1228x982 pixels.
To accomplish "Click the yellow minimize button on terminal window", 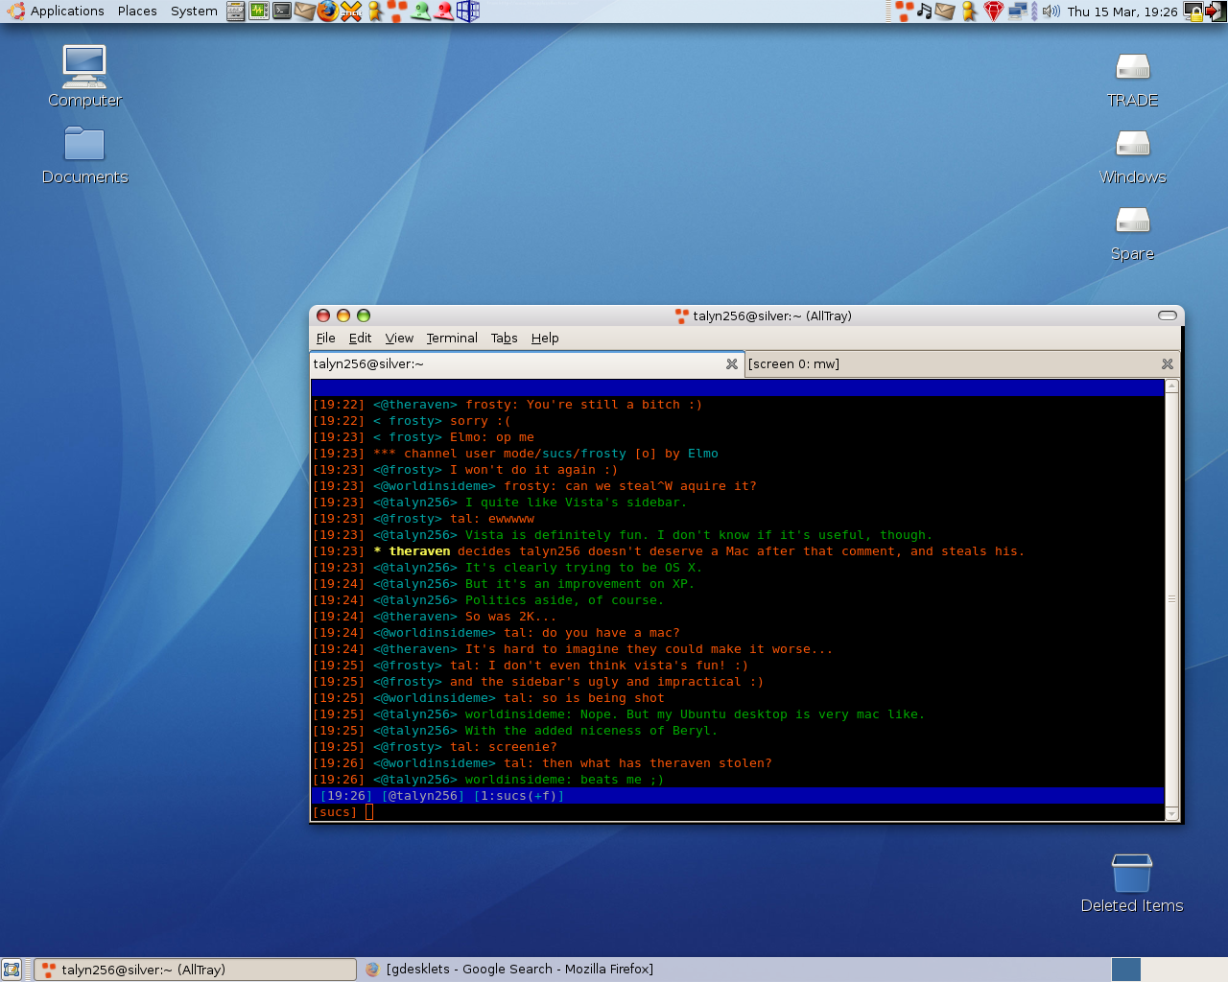I will 343,316.
